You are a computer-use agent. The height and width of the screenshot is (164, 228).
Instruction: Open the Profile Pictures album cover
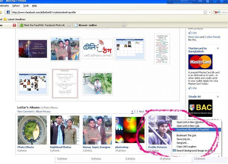(x=160, y=130)
